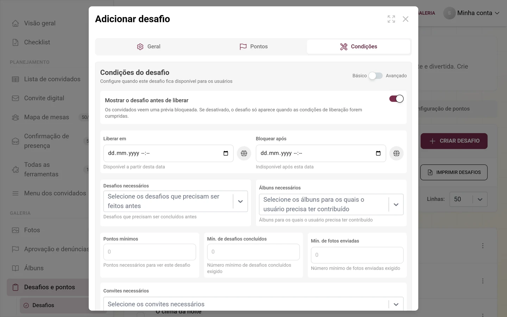Click the Fotos image icon

point(15,230)
